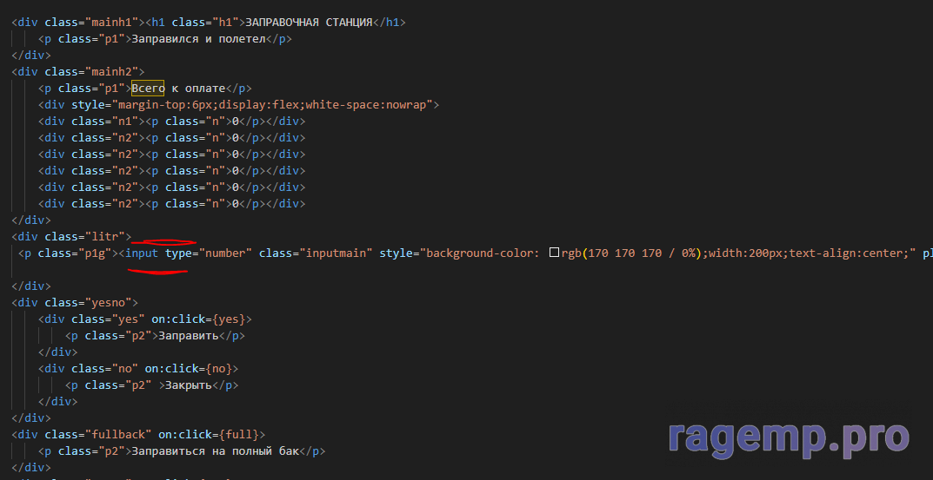This screenshot has width=933, height=480.
Task: Click the p1g class value
Action: click(95, 253)
